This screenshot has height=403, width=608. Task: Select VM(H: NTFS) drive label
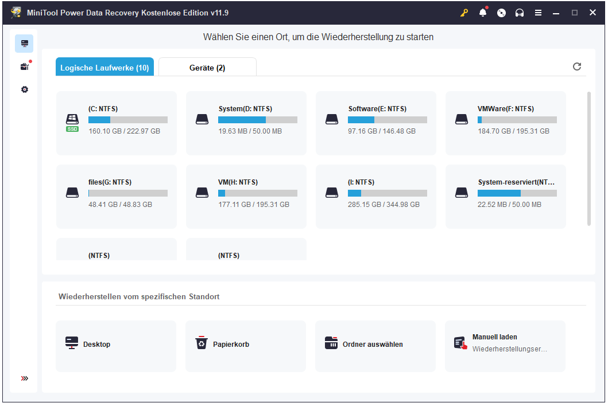(x=238, y=182)
